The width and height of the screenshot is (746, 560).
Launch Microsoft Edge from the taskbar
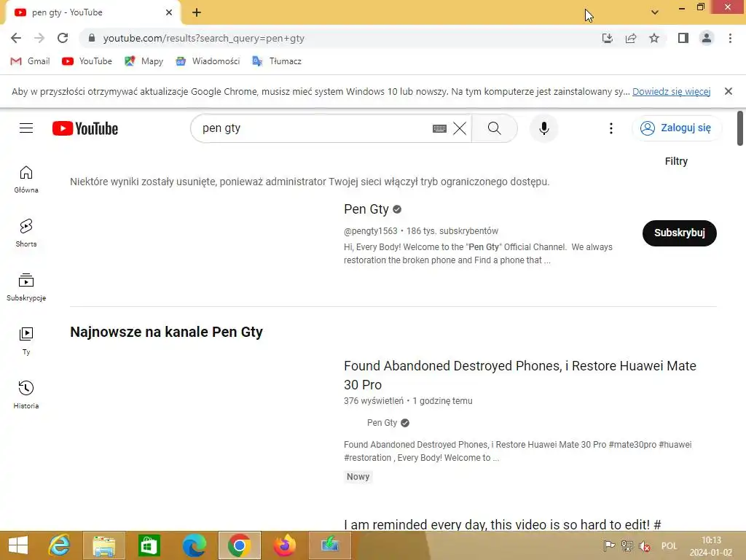pos(194,545)
